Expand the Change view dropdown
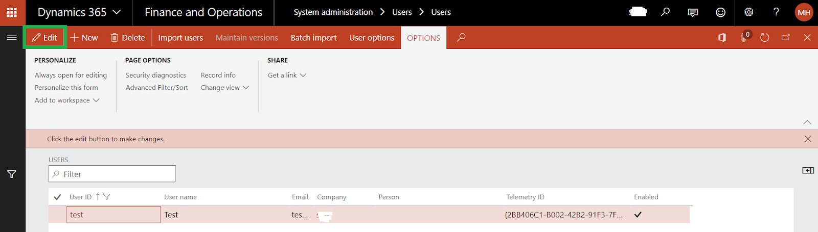Image resolution: width=818 pixels, height=232 pixels. click(225, 88)
